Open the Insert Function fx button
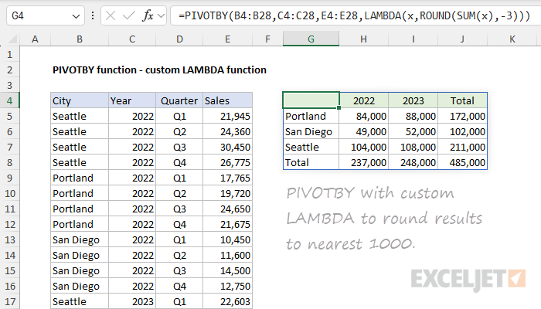The height and width of the screenshot is (309, 541). [x=148, y=15]
